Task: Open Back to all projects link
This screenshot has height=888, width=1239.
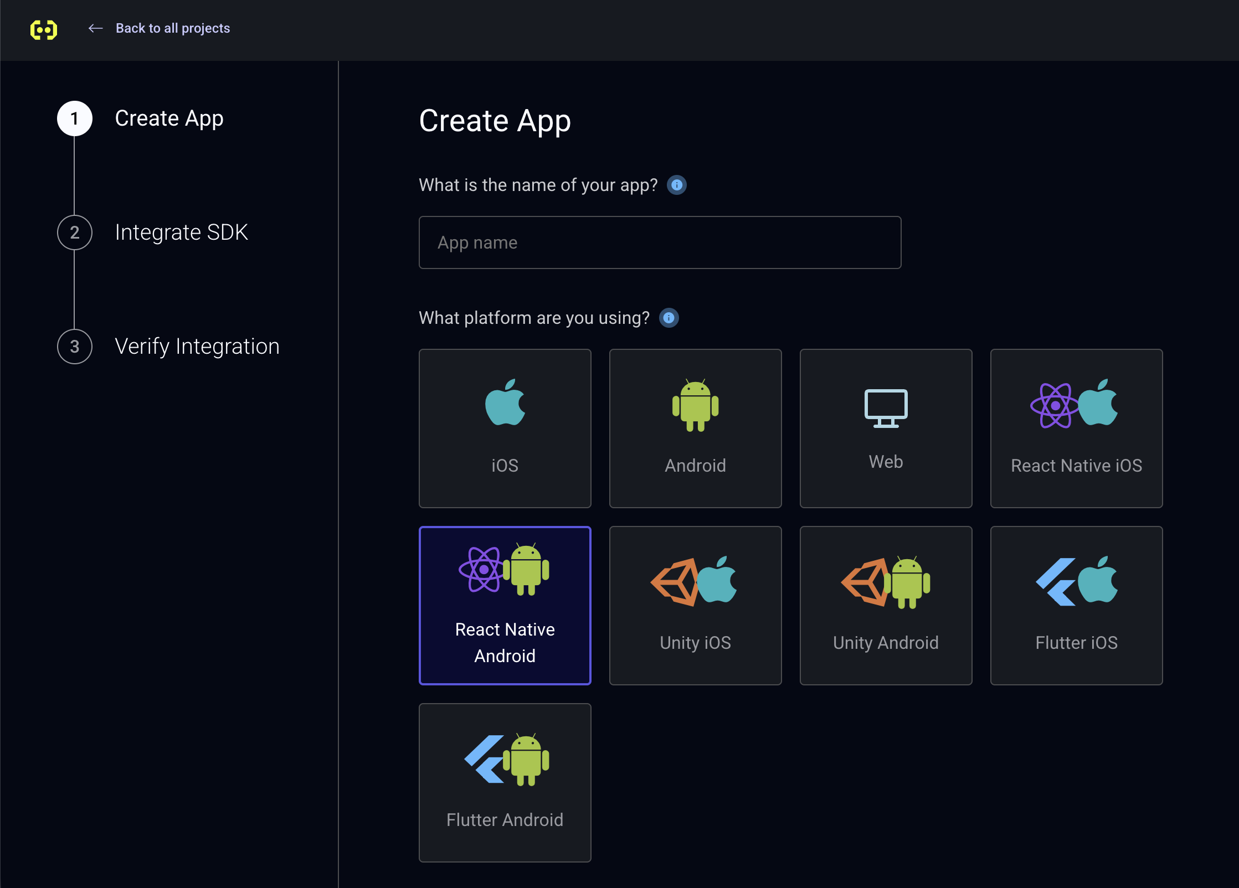Action: (172, 28)
